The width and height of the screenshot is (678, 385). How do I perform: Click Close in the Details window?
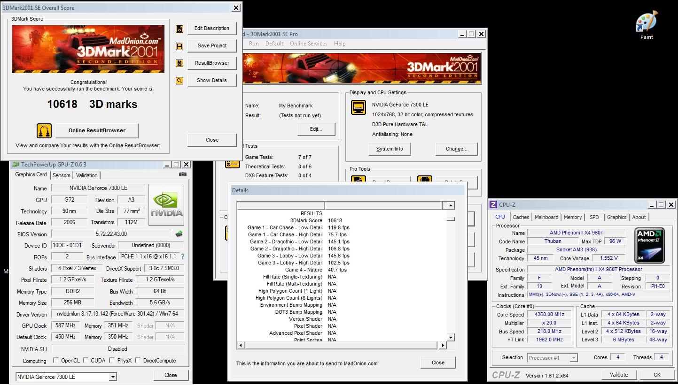(438, 362)
